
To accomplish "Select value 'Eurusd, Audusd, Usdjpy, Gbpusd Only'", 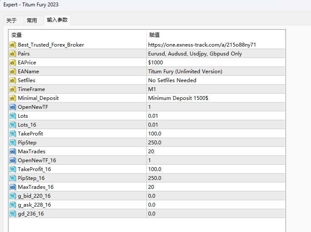I will pyautogui.click(x=195, y=54).
